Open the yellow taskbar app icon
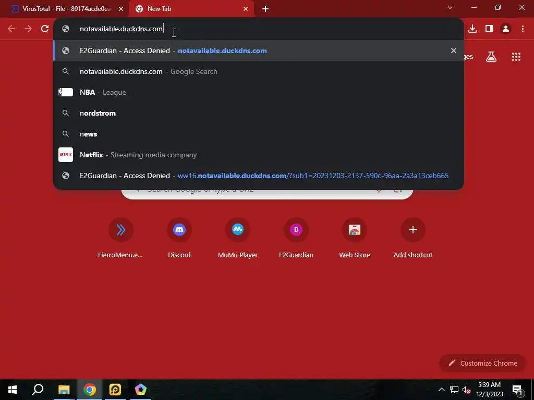 click(x=115, y=390)
